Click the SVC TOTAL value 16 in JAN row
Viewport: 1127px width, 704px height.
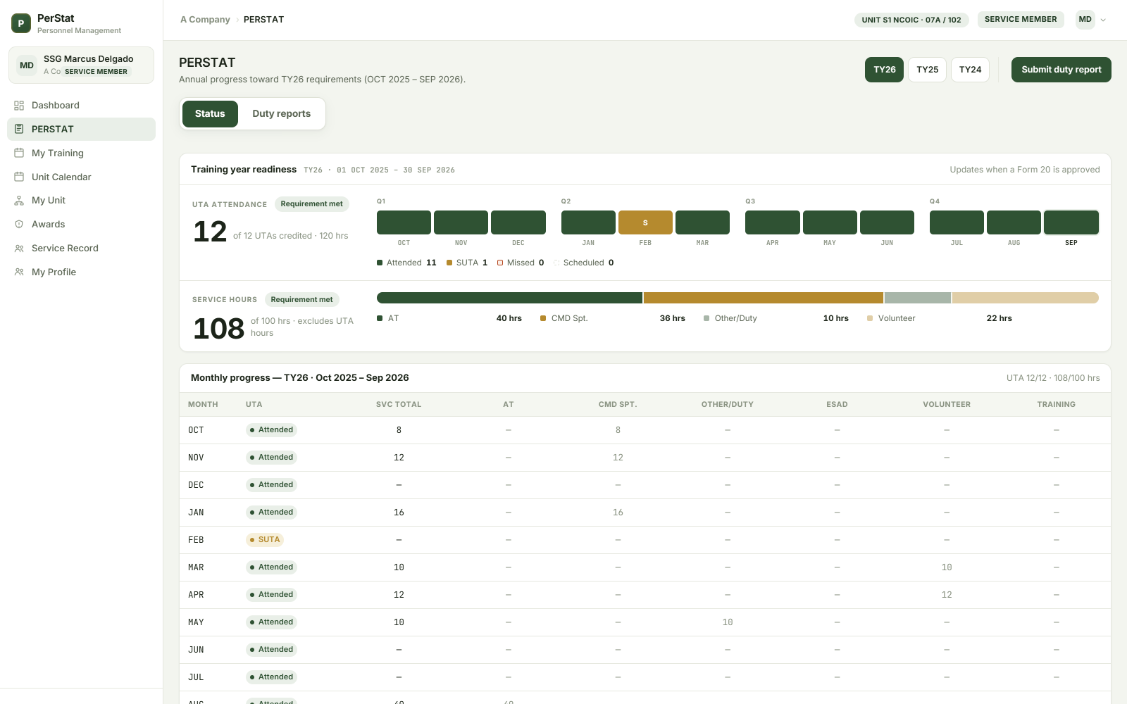[399, 513]
